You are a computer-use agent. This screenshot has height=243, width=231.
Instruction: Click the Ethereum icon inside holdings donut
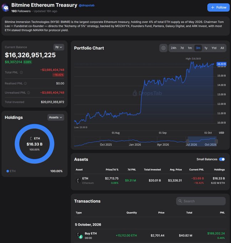31,138
